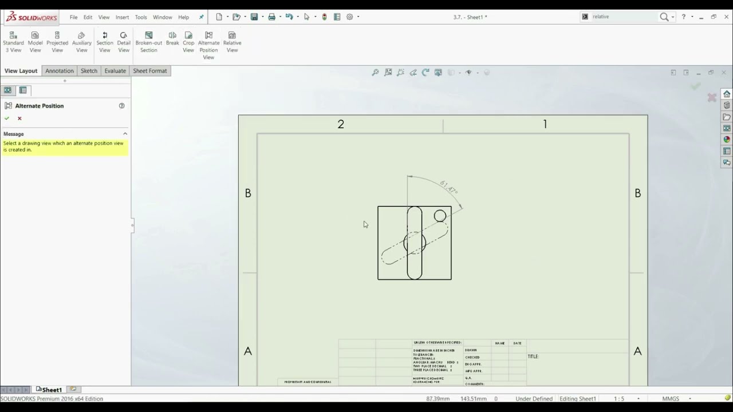Select Alternate Position View tool
This screenshot has height=412, width=733.
coord(208,46)
